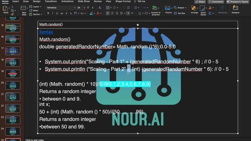Open the Layout dropdown
251x141 pixels.
click(x=35, y=7)
